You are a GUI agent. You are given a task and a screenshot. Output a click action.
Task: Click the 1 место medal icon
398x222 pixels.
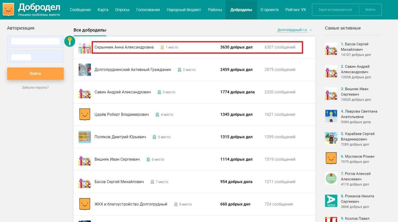(162, 48)
